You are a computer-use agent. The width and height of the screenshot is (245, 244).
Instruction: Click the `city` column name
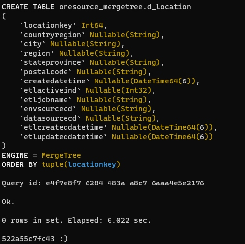[x=33, y=44]
